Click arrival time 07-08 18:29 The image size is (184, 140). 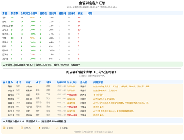tap(61, 111)
